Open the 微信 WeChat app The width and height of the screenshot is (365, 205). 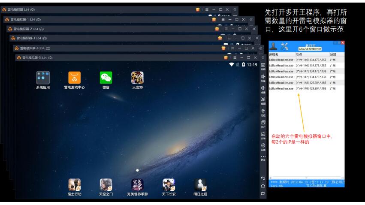[x=106, y=78]
